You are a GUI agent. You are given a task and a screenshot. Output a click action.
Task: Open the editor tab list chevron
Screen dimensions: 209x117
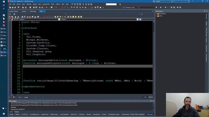pos(153,11)
